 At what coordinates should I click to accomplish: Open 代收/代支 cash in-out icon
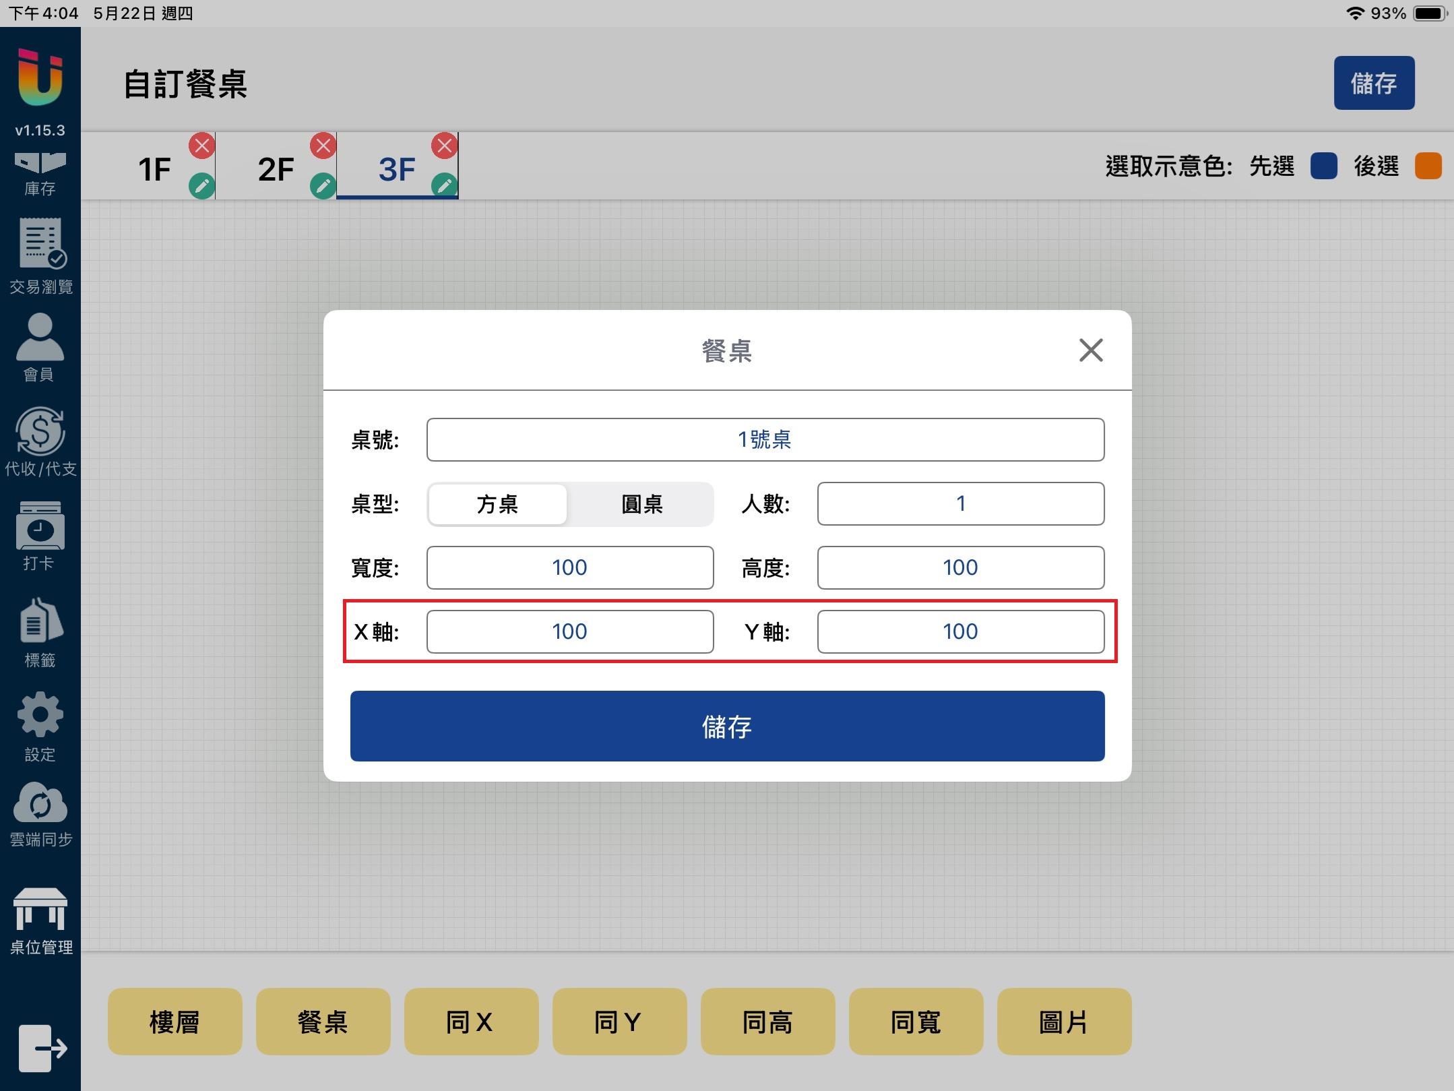[40, 441]
